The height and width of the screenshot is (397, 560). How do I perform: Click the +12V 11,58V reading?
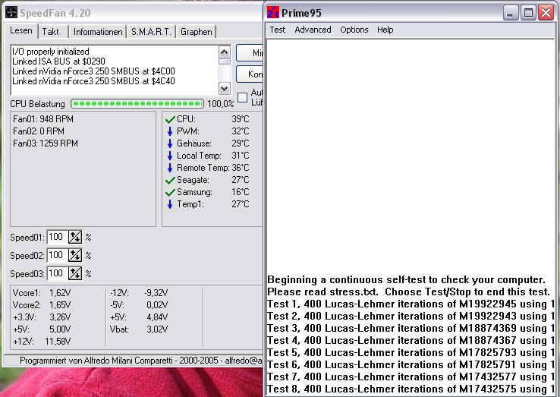42,342
